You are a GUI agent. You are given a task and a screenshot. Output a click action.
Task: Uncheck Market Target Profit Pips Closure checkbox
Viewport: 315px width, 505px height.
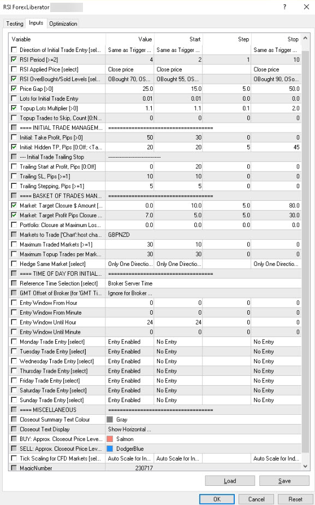pyautogui.click(x=14, y=215)
